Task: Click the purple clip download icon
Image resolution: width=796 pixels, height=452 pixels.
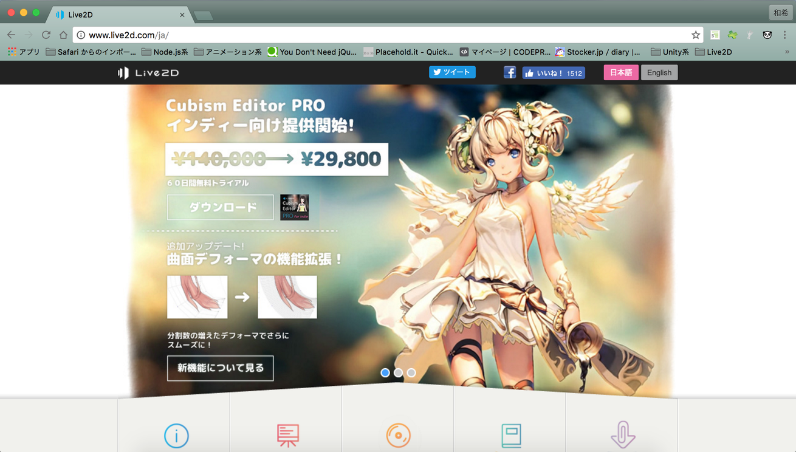Action: click(x=623, y=436)
